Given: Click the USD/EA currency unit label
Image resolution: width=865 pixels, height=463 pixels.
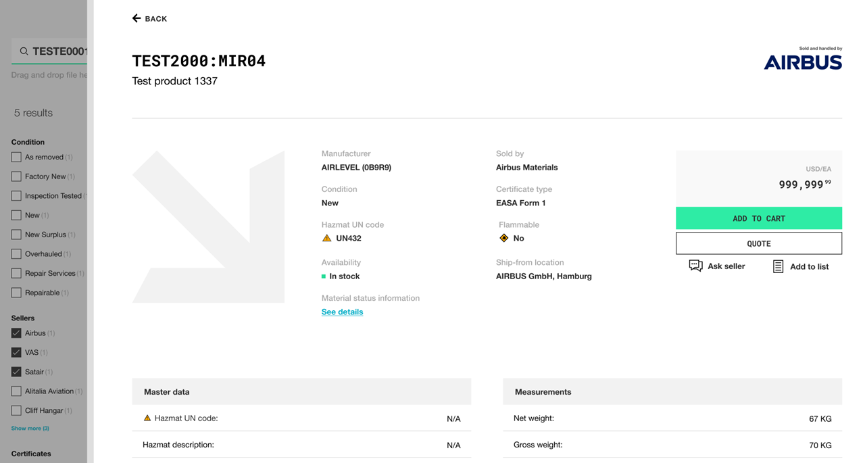Looking at the screenshot, I should [x=818, y=169].
